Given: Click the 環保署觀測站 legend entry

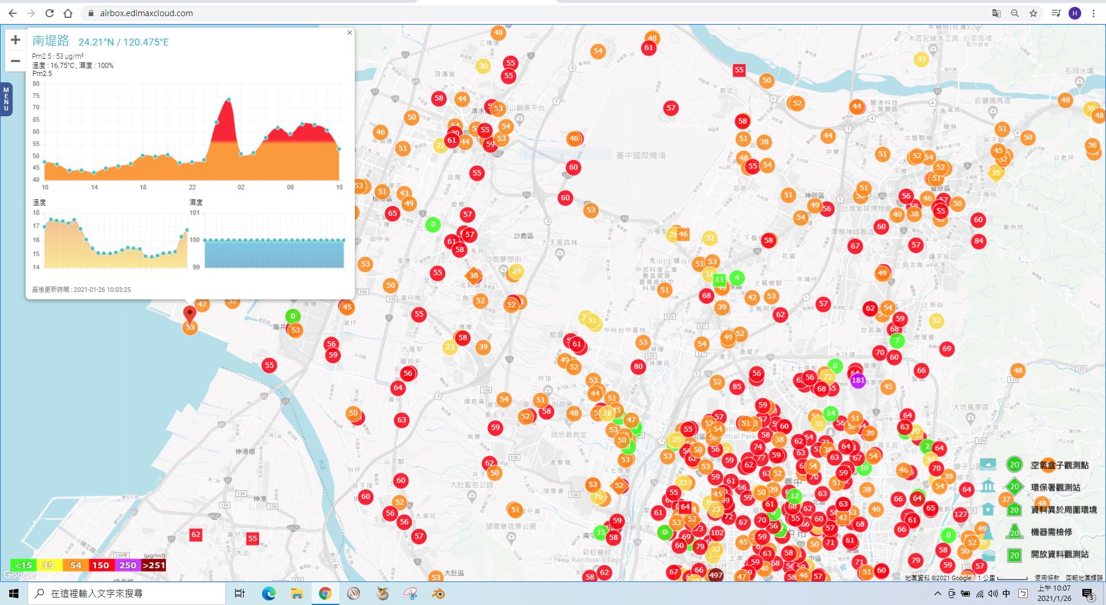Looking at the screenshot, I should [x=1055, y=487].
